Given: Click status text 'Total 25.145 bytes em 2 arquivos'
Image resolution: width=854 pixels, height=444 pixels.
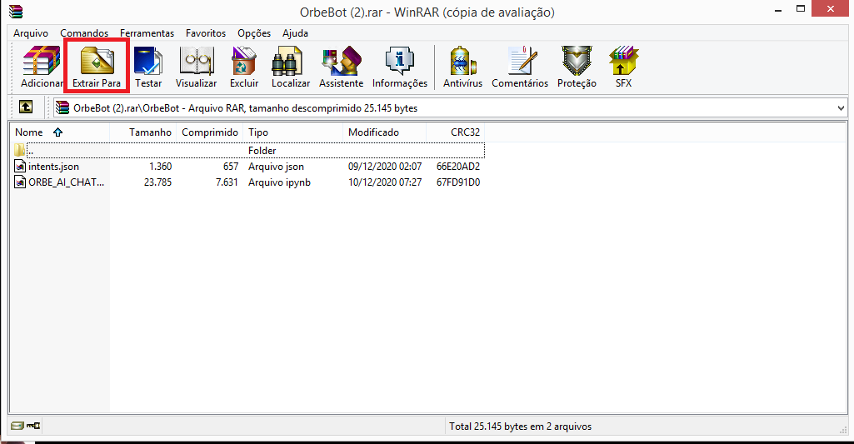Looking at the screenshot, I should (520, 427).
